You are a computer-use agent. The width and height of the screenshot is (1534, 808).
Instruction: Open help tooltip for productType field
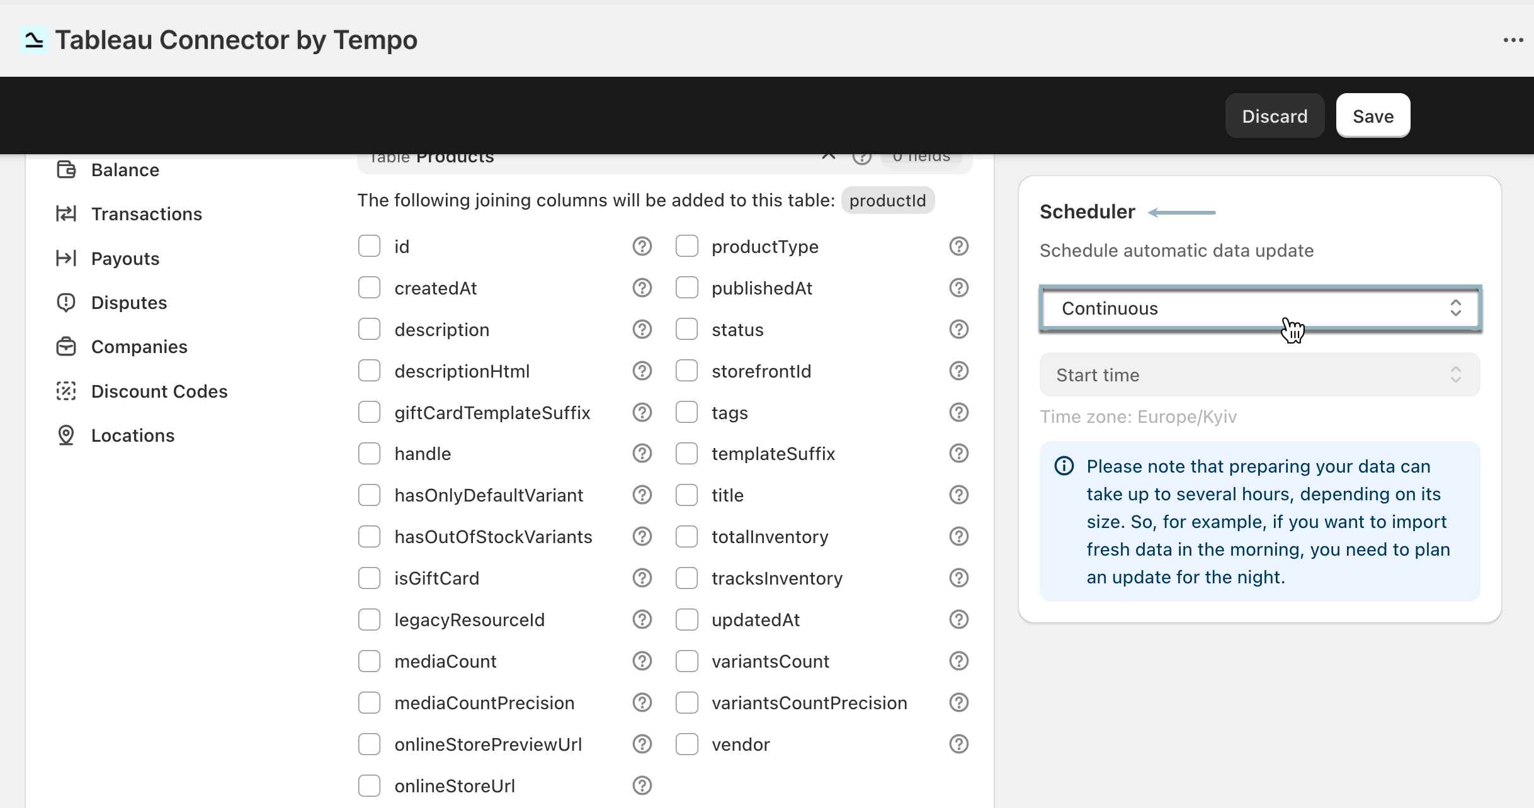pyautogui.click(x=958, y=246)
